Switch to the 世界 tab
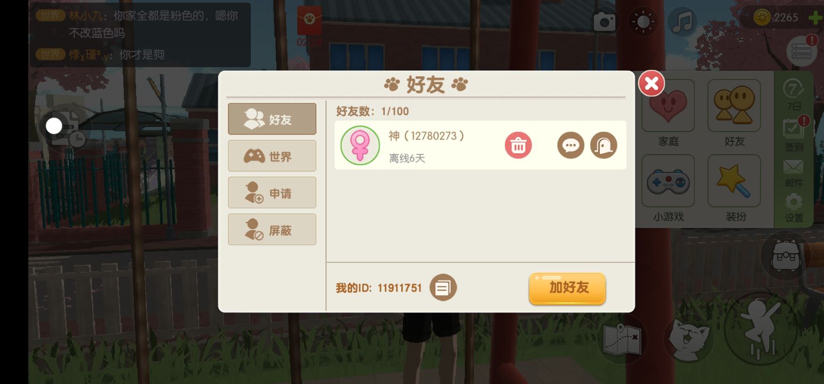This screenshot has height=384, width=824. (272, 156)
